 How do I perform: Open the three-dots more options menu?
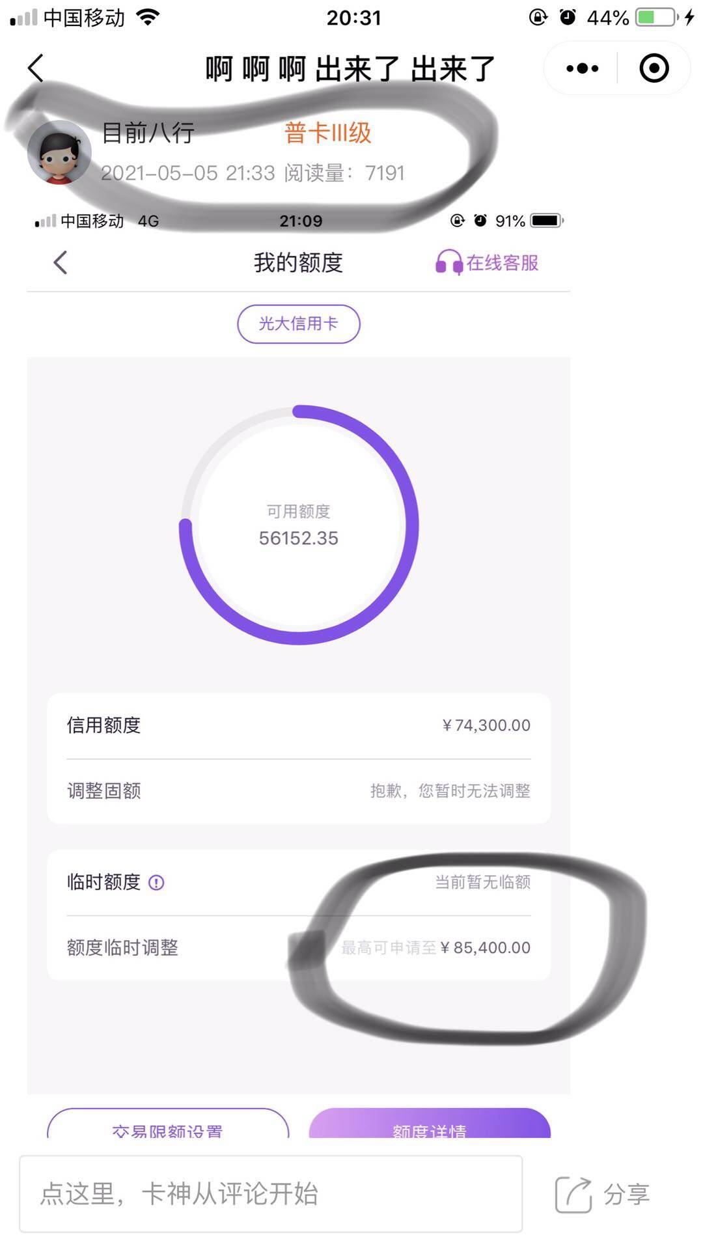582,68
